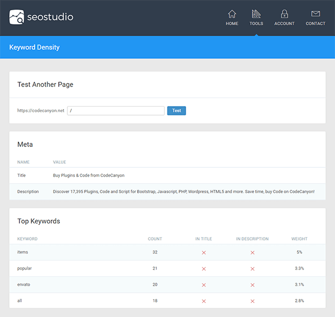
Task: Click the red X in description for popular
Action: [252, 269]
